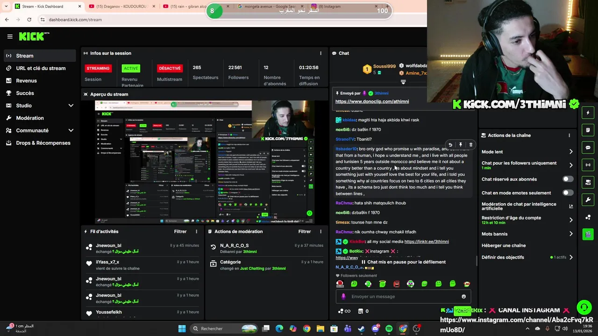Image resolution: width=598 pixels, height=336 pixels.
Task: Open the hamburger menu next to Kick logo
Action: [x=10, y=36]
